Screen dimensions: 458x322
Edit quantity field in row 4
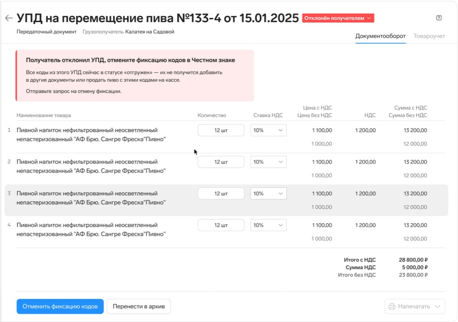[x=221, y=225]
